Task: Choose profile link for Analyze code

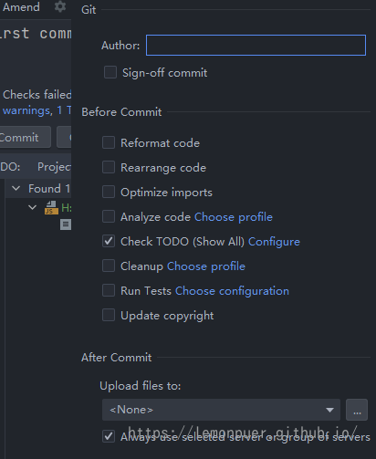Action: (234, 217)
